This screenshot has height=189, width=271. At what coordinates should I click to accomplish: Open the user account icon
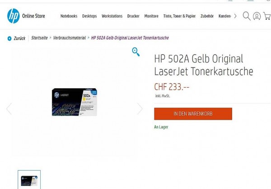[x=257, y=16]
